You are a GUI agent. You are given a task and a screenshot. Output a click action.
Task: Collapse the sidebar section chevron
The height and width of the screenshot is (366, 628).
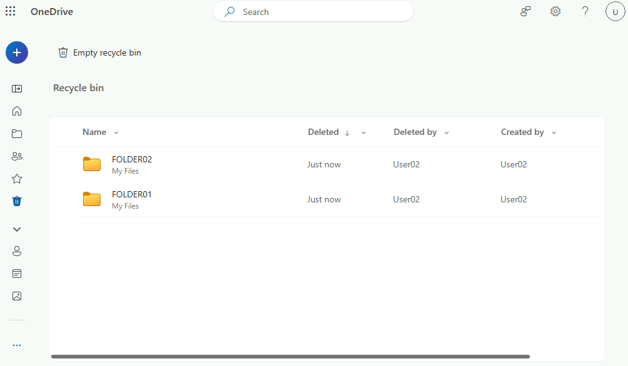17,229
